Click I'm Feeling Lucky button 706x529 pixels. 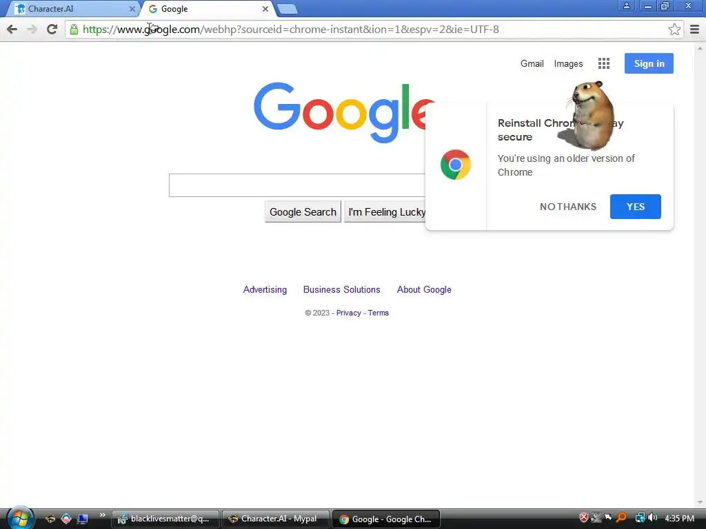point(386,212)
